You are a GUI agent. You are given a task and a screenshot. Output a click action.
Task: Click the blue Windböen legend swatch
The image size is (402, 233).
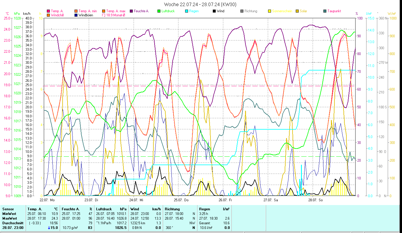click(x=76, y=15)
